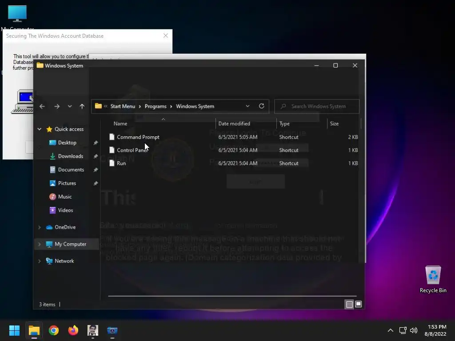Image resolution: width=455 pixels, height=341 pixels.
Task: Switch to details view layout
Action: pos(349,304)
